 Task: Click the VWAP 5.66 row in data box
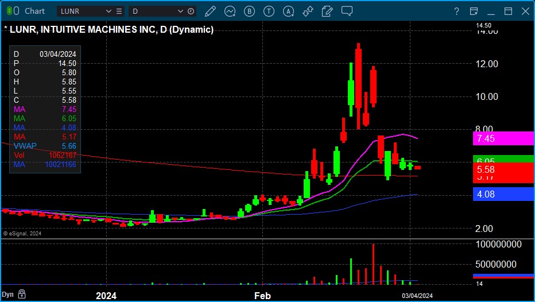pos(45,146)
